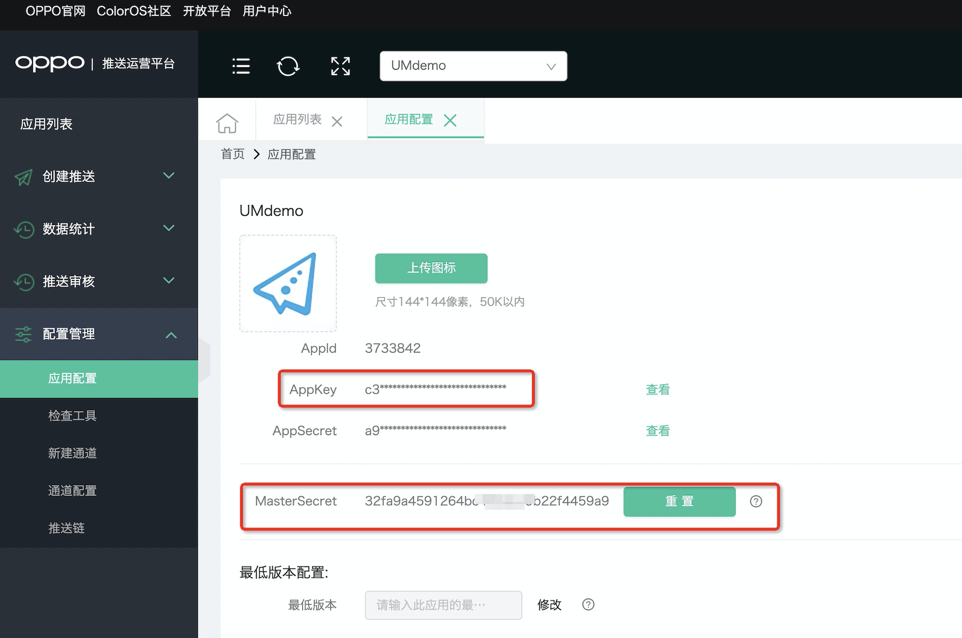The height and width of the screenshot is (638, 962).
Task: Open the tab list icon in the toolbar
Action: (241, 65)
